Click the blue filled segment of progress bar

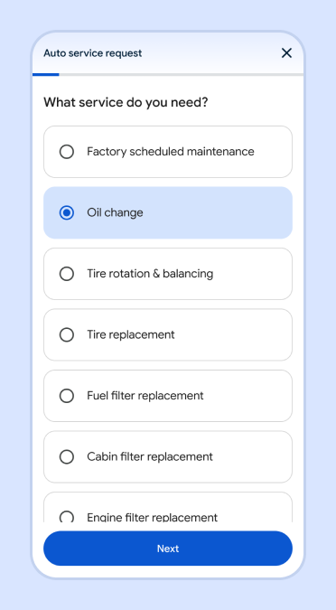tap(45, 74)
